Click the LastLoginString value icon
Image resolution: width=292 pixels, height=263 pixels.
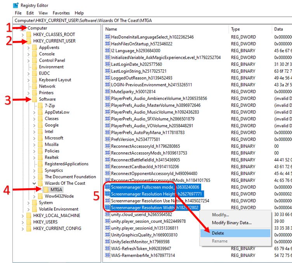tap(108, 71)
